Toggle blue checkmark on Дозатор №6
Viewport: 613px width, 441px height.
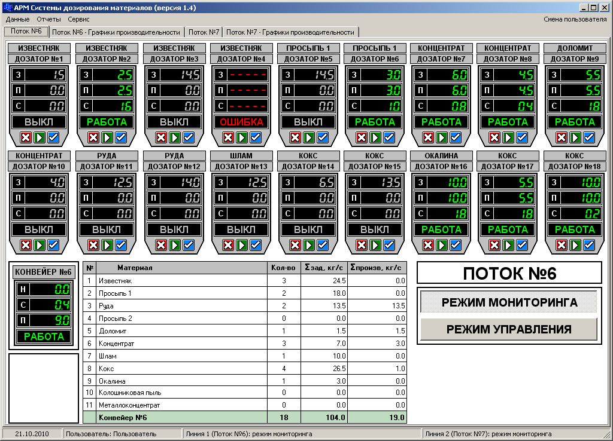[389, 137]
